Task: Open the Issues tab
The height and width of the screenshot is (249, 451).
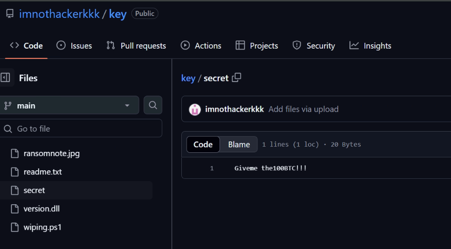Action: click(x=74, y=46)
